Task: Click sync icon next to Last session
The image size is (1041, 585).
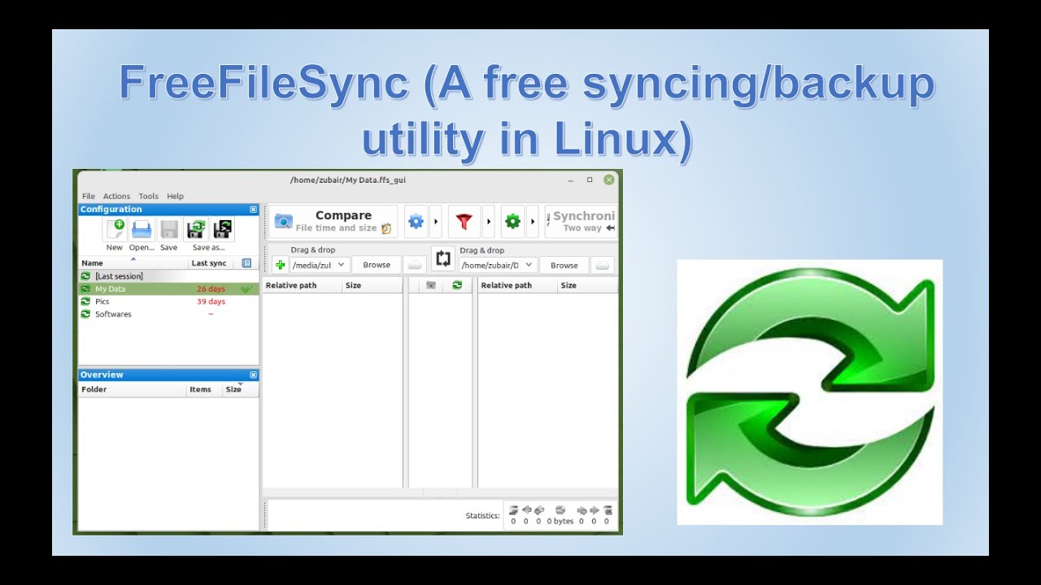Action: [x=85, y=276]
